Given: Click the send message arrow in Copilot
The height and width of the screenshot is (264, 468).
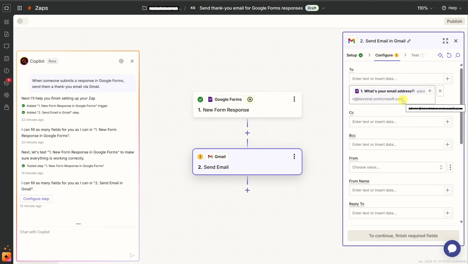Looking at the screenshot, I should pos(132,256).
